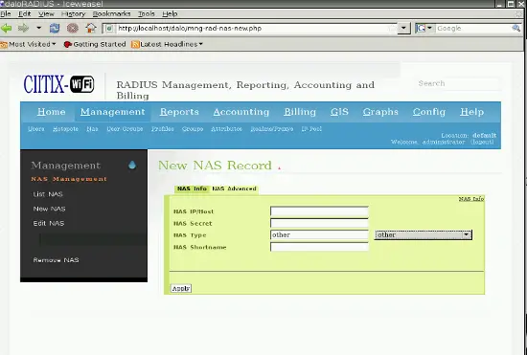This screenshot has width=527, height=355.
Task: Select the NAS Info form tab
Action: [x=192, y=189]
